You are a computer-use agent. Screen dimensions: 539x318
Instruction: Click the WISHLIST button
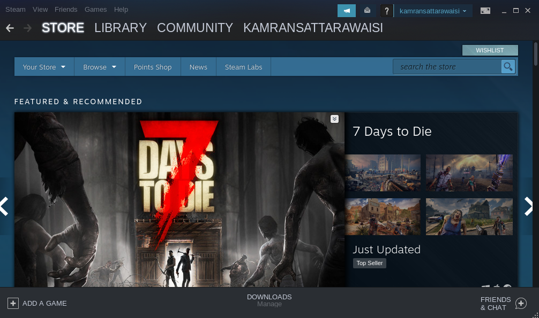490,50
